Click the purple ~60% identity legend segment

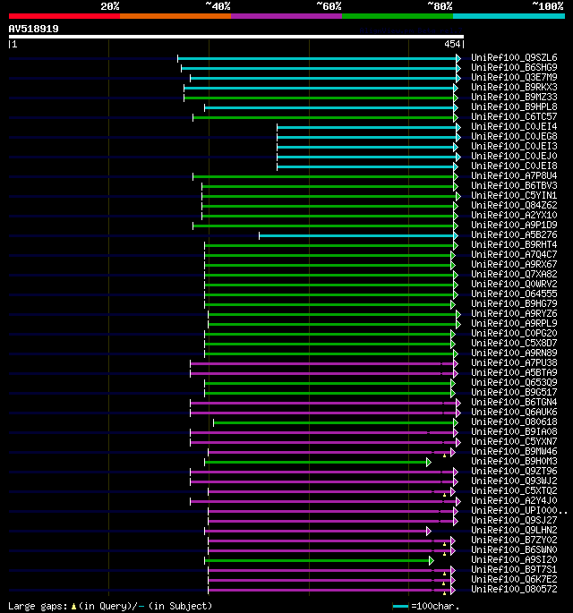pyautogui.click(x=286, y=16)
